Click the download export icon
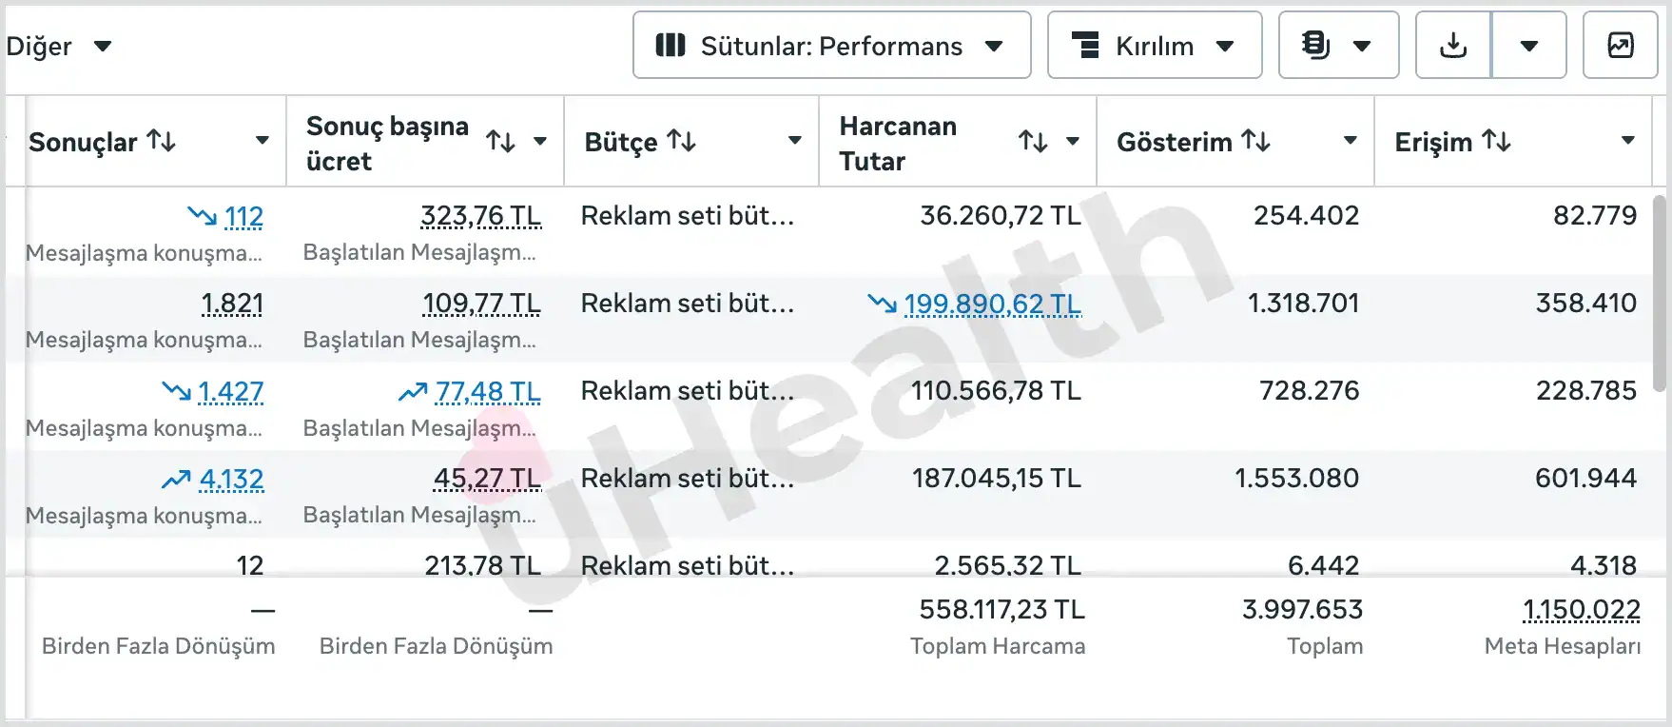The image size is (1672, 727). pos(1453,46)
